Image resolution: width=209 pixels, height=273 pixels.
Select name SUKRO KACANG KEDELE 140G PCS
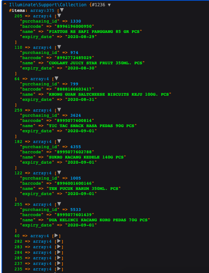tap(86, 157)
